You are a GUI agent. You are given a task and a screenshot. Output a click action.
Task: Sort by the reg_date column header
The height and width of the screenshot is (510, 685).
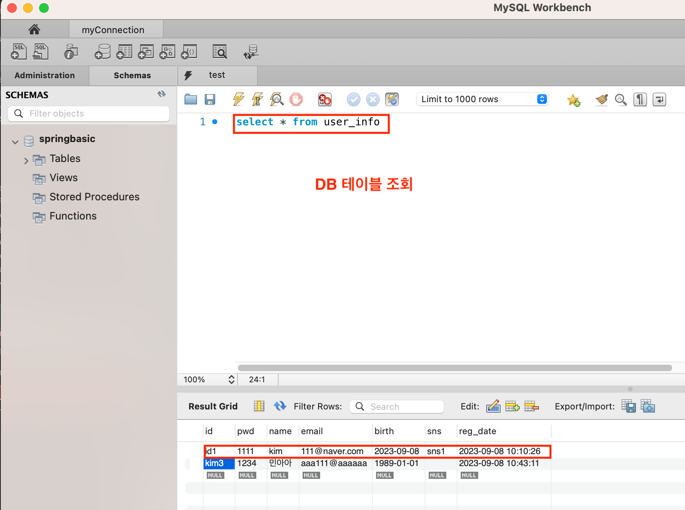(x=504, y=431)
